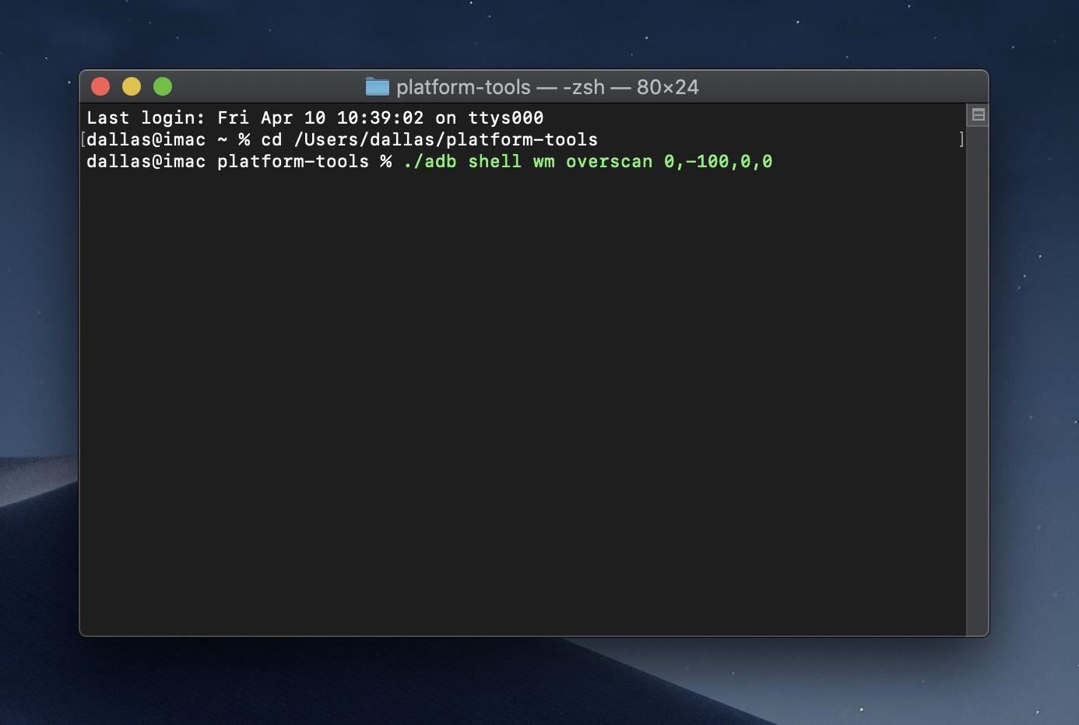
Task: Click the 'Last login: Fri Apr 10' line
Action: pos(315,117)
